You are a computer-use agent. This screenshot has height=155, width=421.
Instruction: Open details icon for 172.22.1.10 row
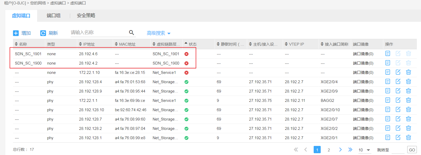click(388, 72)
